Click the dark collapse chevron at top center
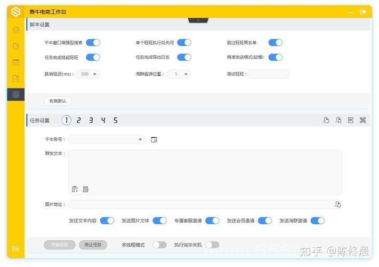 pyautogui.click(x=198, y=20)
